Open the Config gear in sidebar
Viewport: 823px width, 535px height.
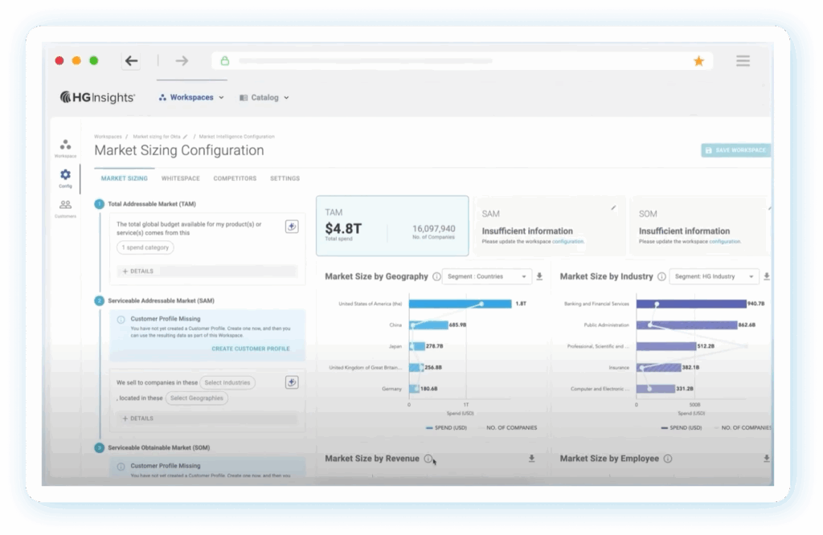(65, 175)
